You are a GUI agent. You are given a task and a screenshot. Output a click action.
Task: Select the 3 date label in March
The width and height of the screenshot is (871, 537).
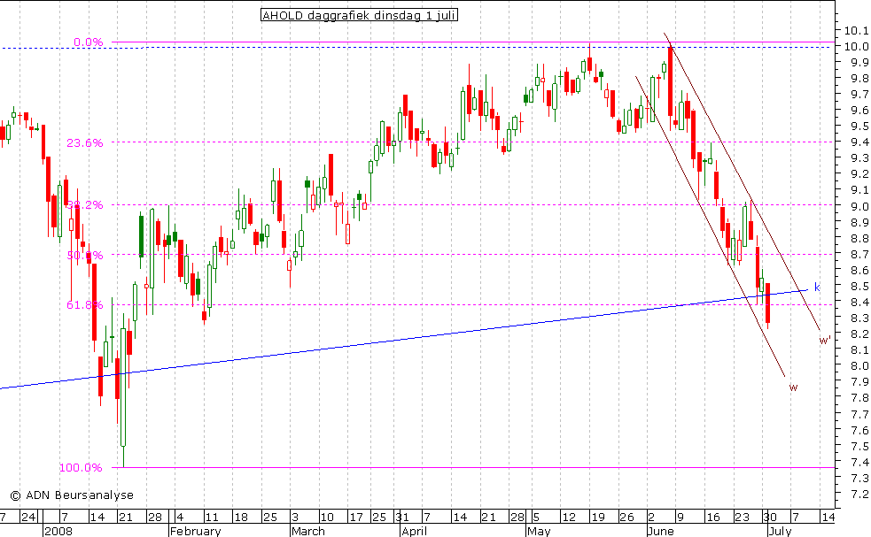click(x=295, y=517)
